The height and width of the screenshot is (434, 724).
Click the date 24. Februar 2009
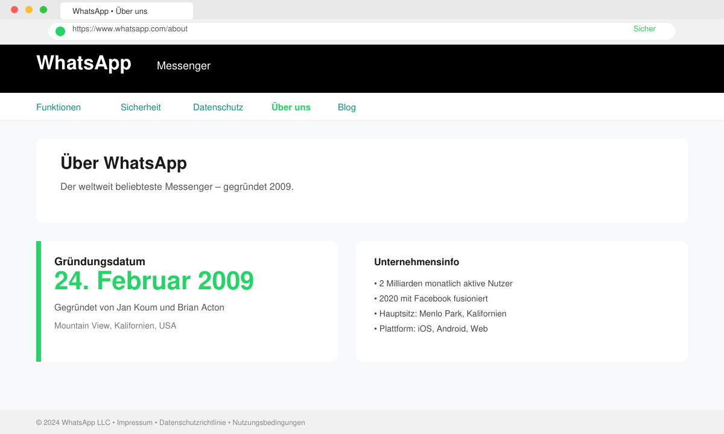pyautogui.click(x=154, y=281)
